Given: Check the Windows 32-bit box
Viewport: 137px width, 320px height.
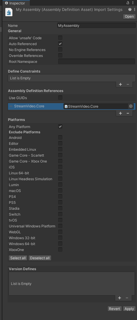Looking at the screenshot, I should tap(60, 238).
